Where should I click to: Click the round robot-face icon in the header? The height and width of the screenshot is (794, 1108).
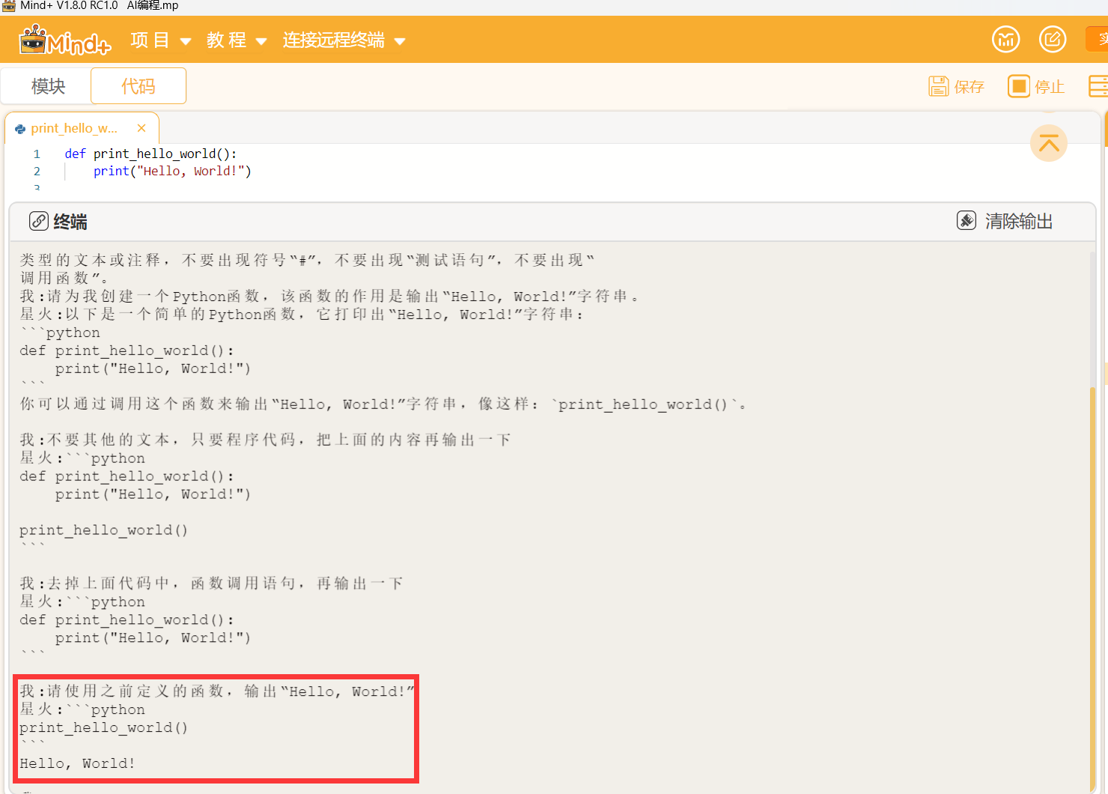pos(1006,40)
